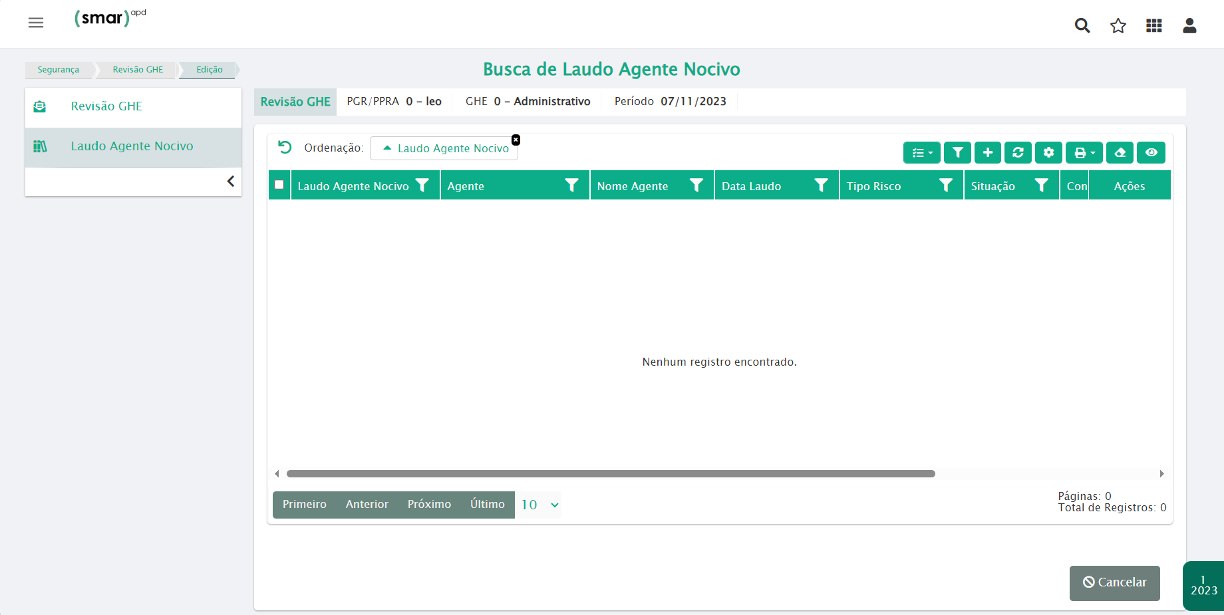This screenshot has height=615, width=1224.
Task: Go to Próximo page
Action: click(x=429, y=505)
